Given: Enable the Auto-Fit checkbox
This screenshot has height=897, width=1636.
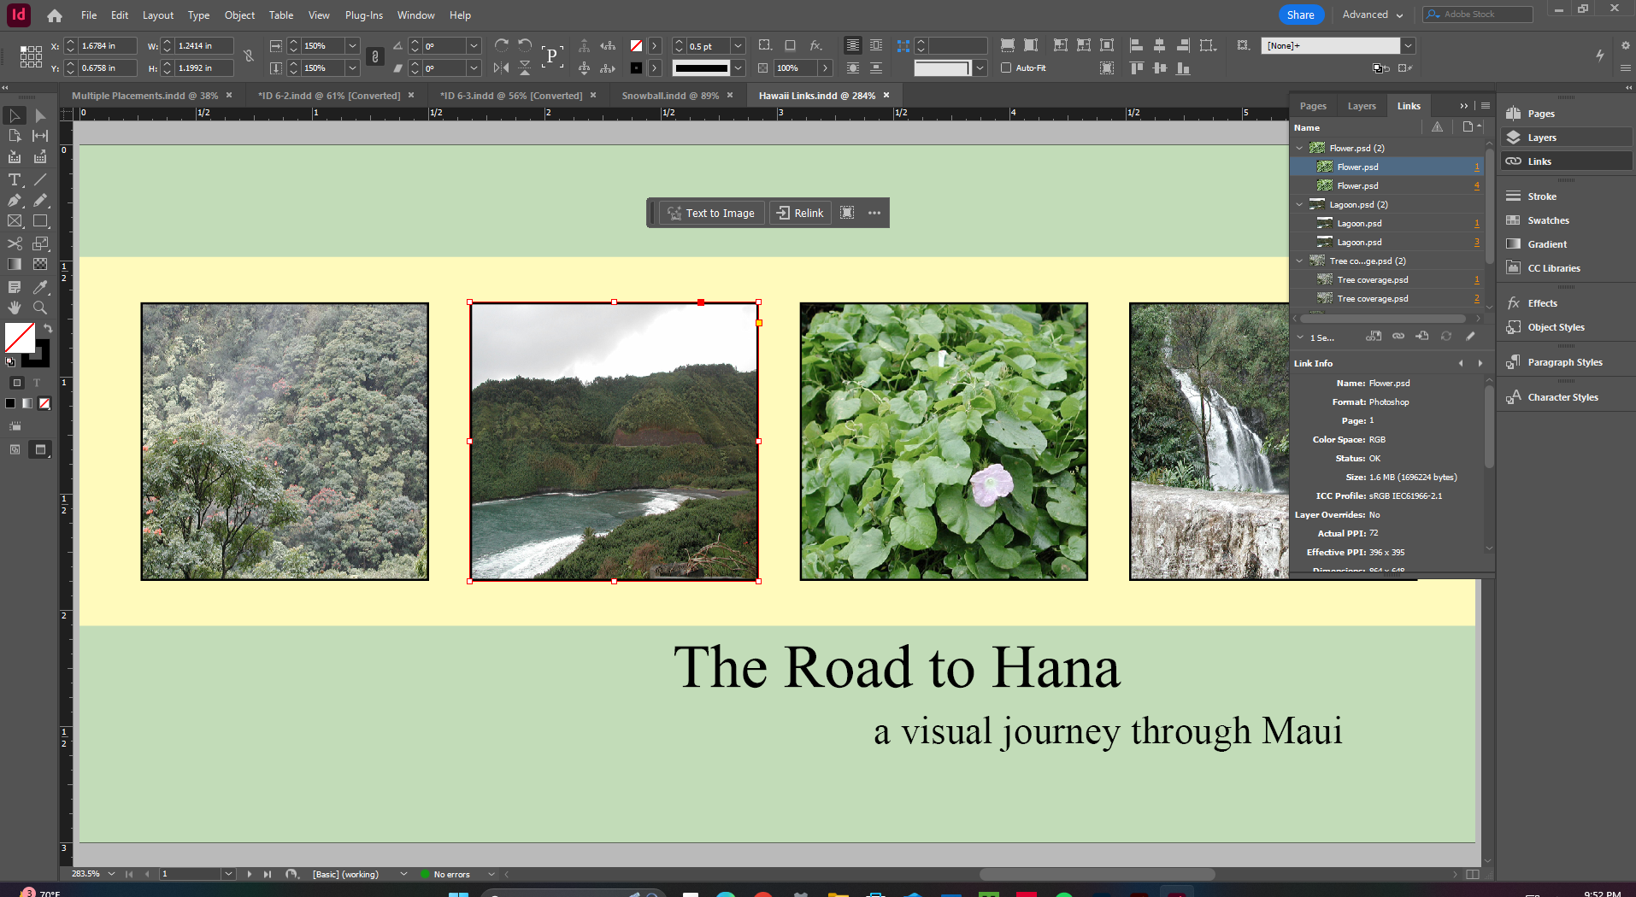Looking at the screenshot, I should (1006, 68).
